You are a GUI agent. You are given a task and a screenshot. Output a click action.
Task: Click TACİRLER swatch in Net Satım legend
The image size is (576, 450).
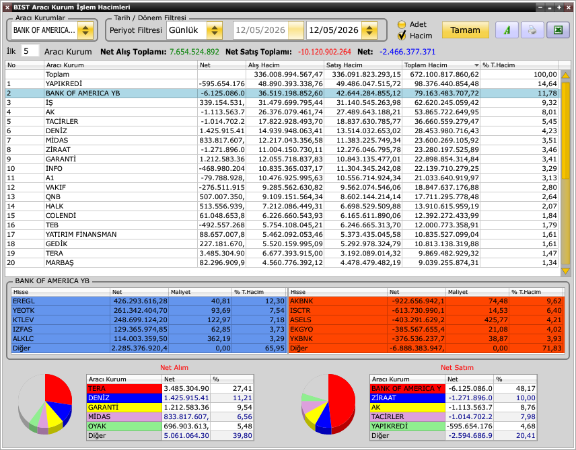pyautogui.click(x=408, y=416)
